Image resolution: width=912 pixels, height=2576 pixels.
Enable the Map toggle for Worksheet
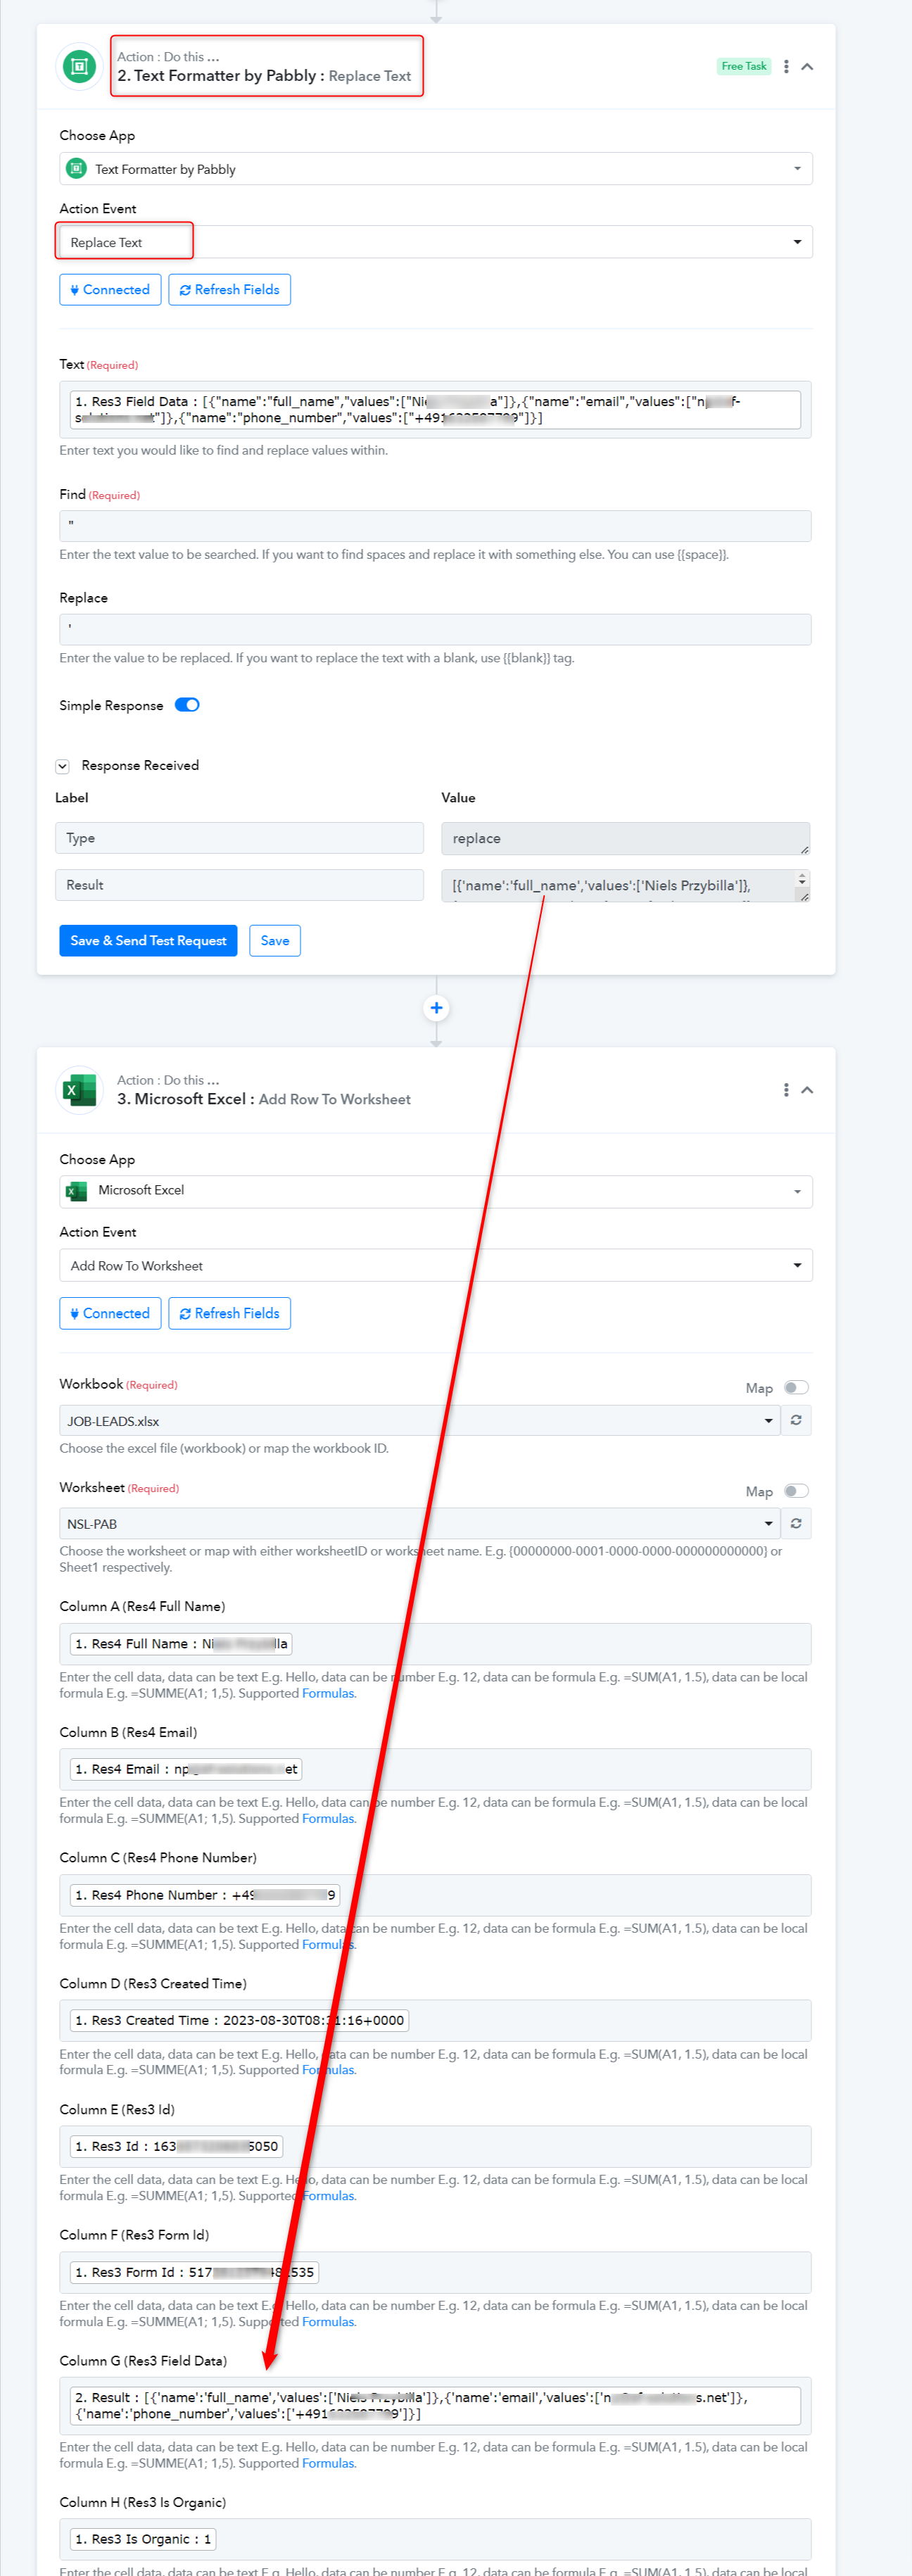[796, 1491]
